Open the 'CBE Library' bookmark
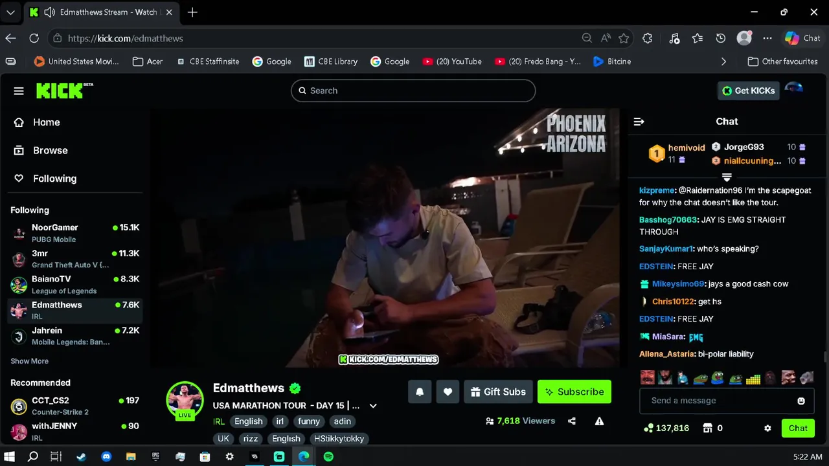The width and height of the screenshot is (829, 466). (330, 61)
